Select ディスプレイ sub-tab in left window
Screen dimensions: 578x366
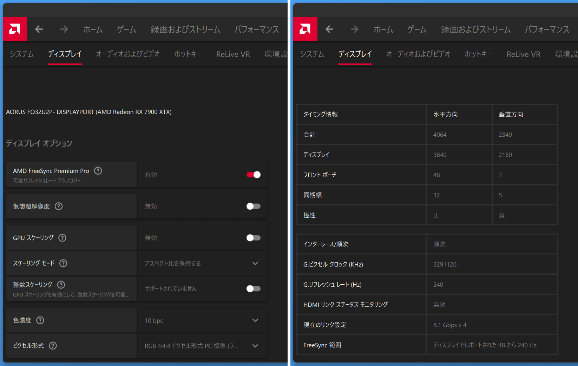[65, 54]
